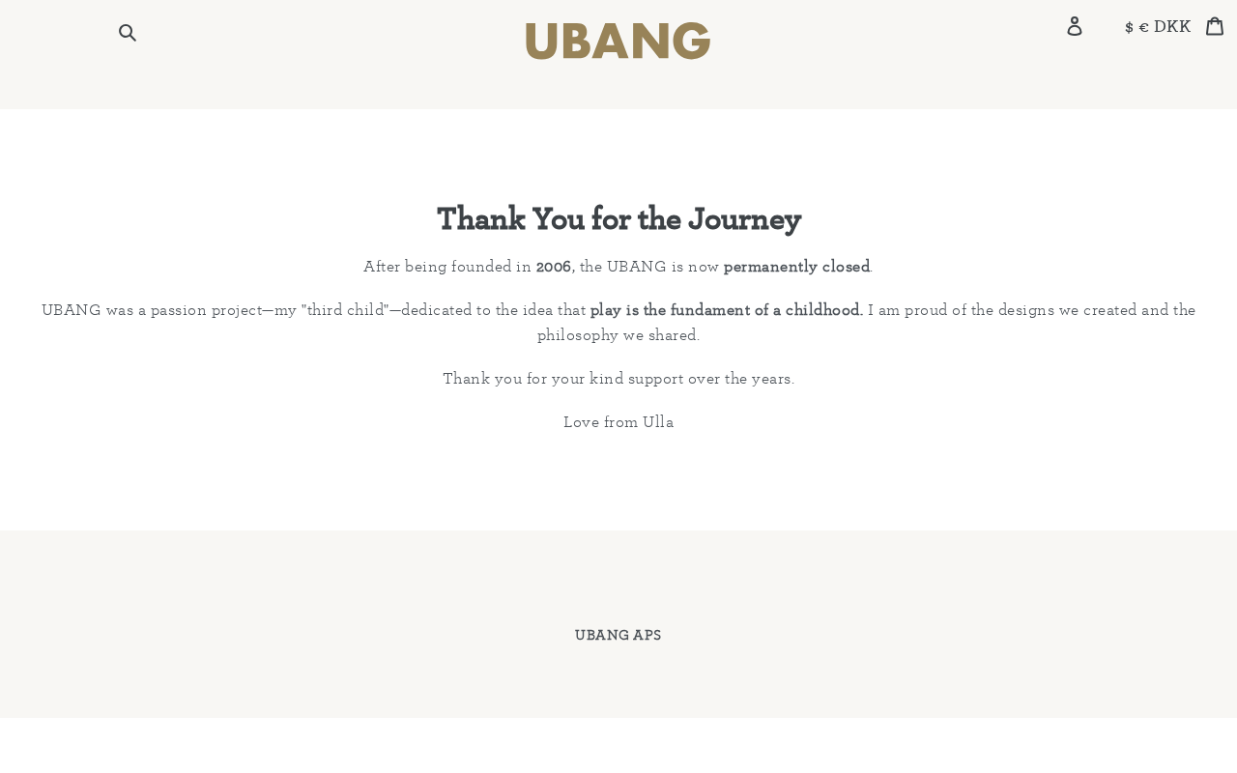Click "After being founded in" text

coord(446,267)
